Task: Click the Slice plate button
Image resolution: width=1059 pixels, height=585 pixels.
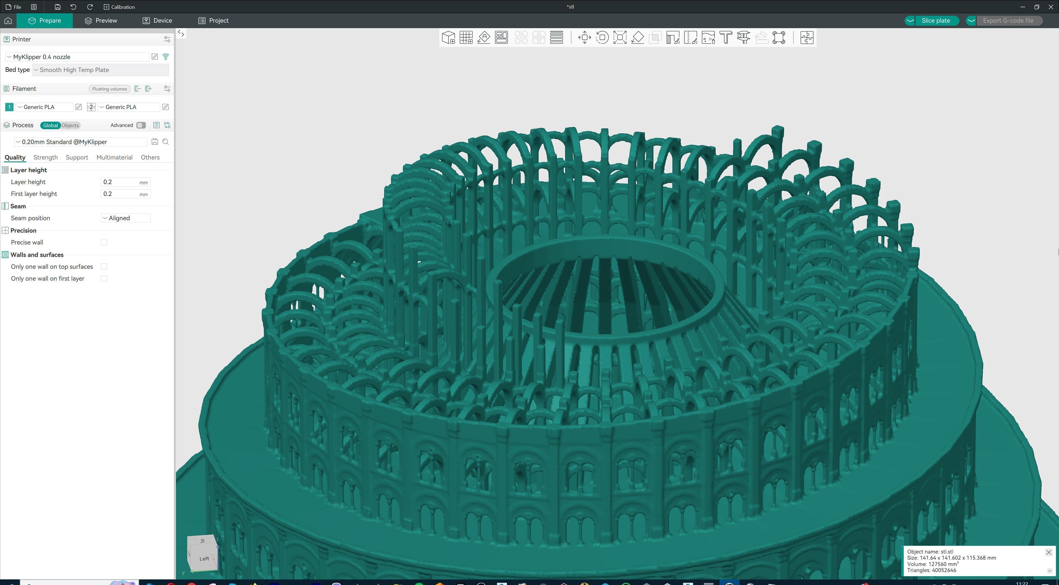Action: click(x=936, y=21)
